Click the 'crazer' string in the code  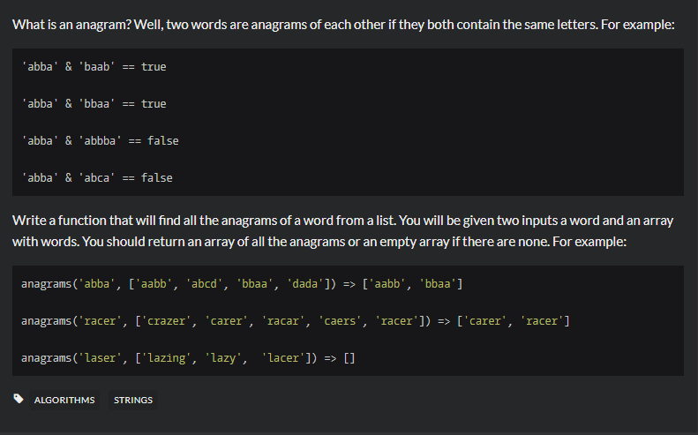pyautogui.click(x=168, y=321)
